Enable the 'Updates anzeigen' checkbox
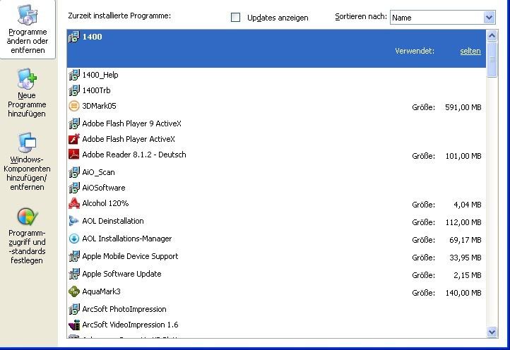 click(x=235, y=17)
